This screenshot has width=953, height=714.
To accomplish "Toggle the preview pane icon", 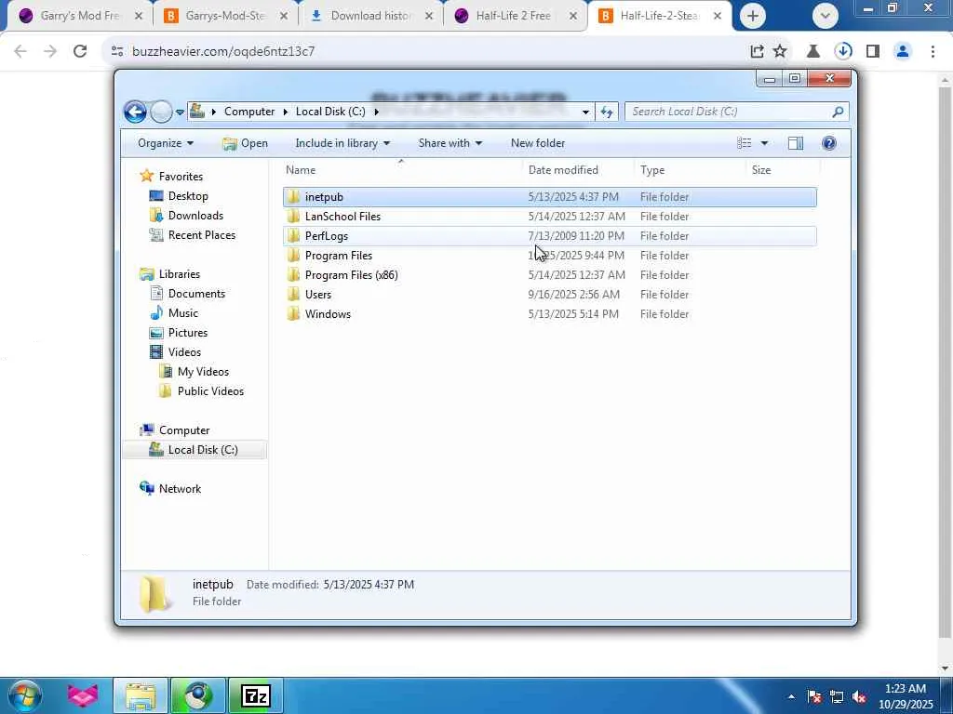I will [796, 143].
